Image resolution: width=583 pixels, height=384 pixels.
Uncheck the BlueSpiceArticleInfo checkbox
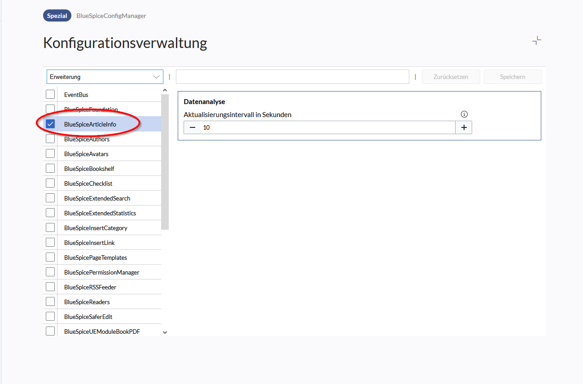pyautogui.click(x=50, y=124)
